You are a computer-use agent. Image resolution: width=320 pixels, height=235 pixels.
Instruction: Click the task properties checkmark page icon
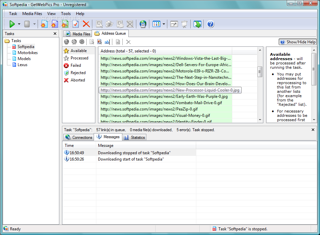point(76,24)
